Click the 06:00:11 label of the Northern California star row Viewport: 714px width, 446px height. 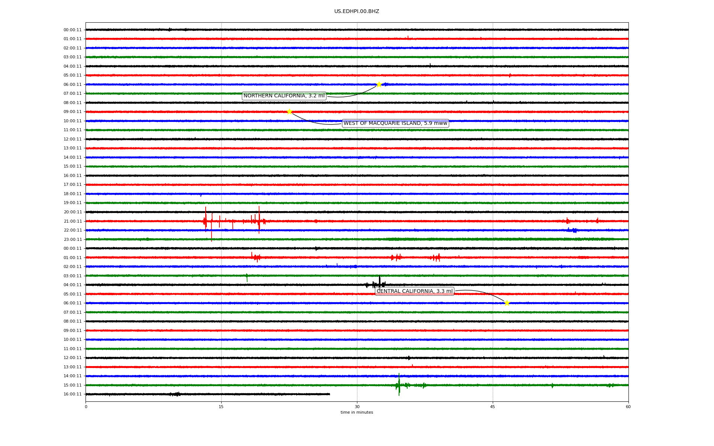tap(73, 85)
